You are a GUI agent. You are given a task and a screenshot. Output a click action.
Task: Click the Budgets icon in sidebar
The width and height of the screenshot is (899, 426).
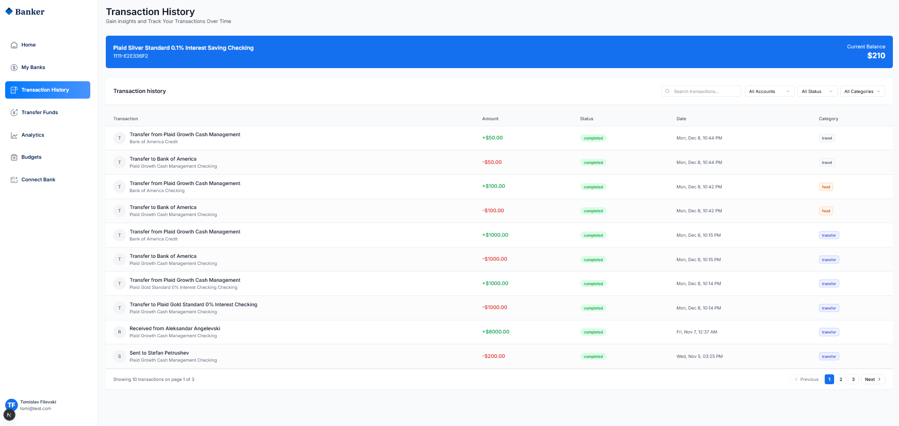pos(14,157)
